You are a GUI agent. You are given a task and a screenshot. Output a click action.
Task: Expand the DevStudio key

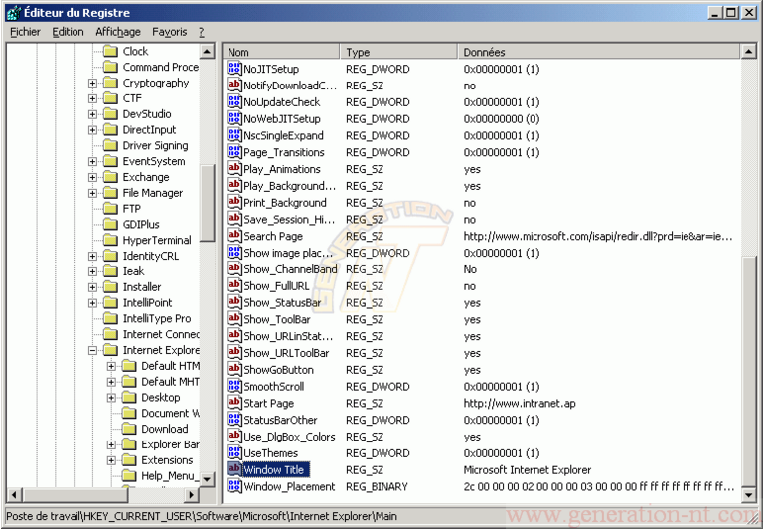click(92, 114)
